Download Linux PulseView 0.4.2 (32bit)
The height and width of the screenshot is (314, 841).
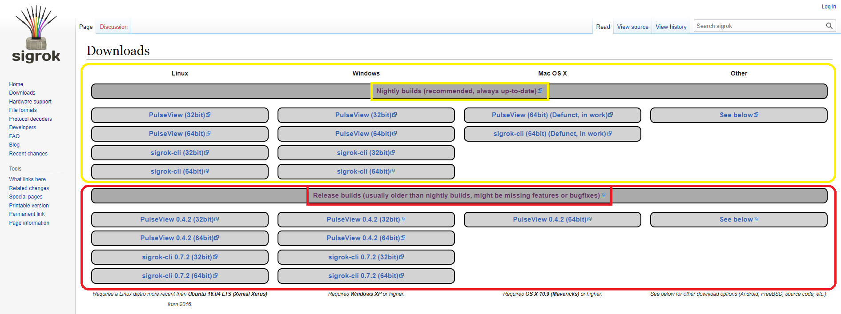[x=180, y=219]
